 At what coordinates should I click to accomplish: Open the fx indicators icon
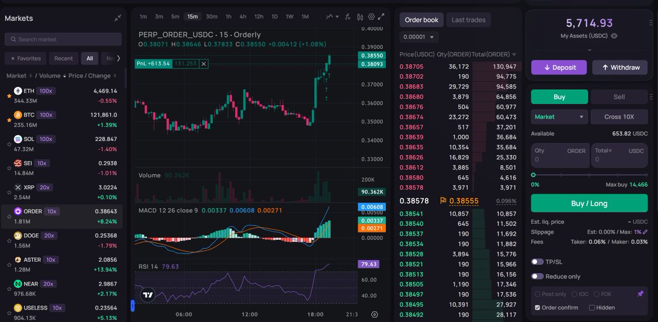pyautogui.click(x=347, y=16)
